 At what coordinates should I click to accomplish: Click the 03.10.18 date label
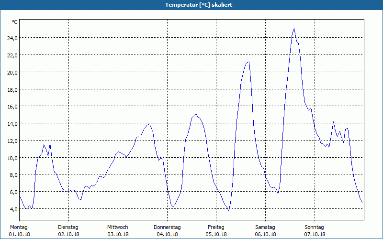pyautogui.click(x=118, y=234)
